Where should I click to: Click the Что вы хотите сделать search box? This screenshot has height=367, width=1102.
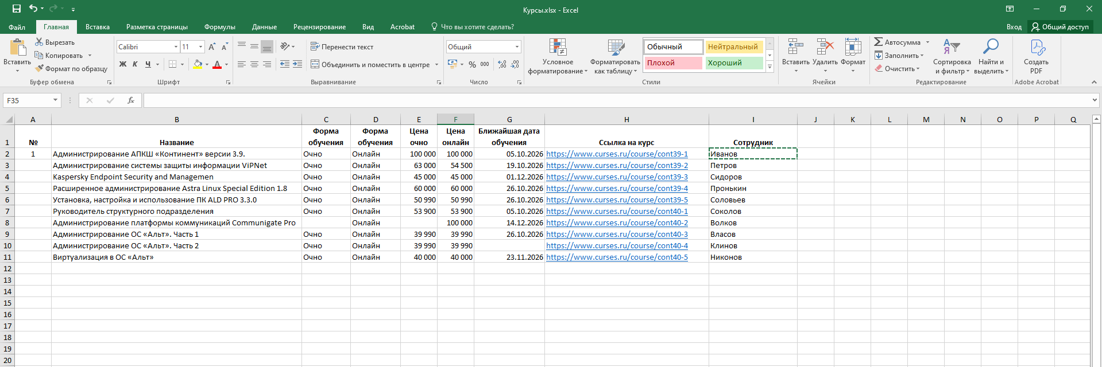tap(472, 27)
